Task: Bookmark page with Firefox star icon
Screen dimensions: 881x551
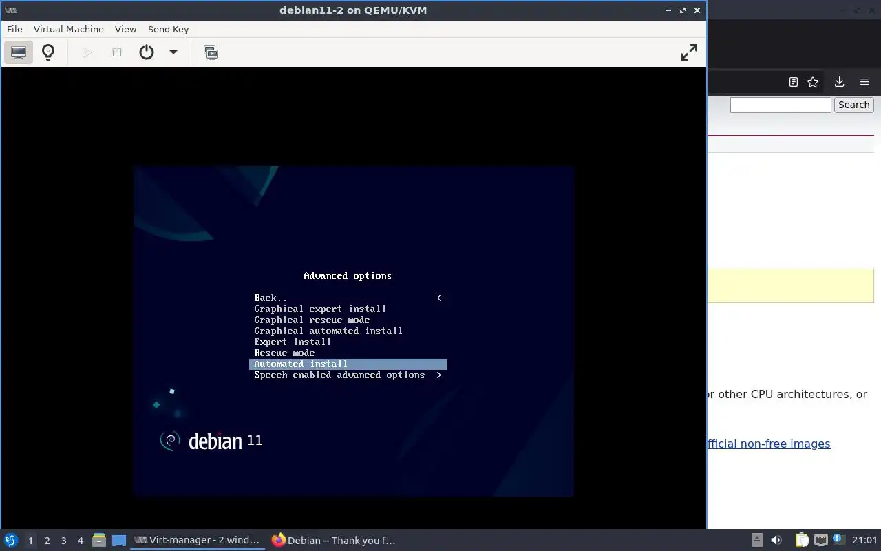Action: tap(813, 82)
